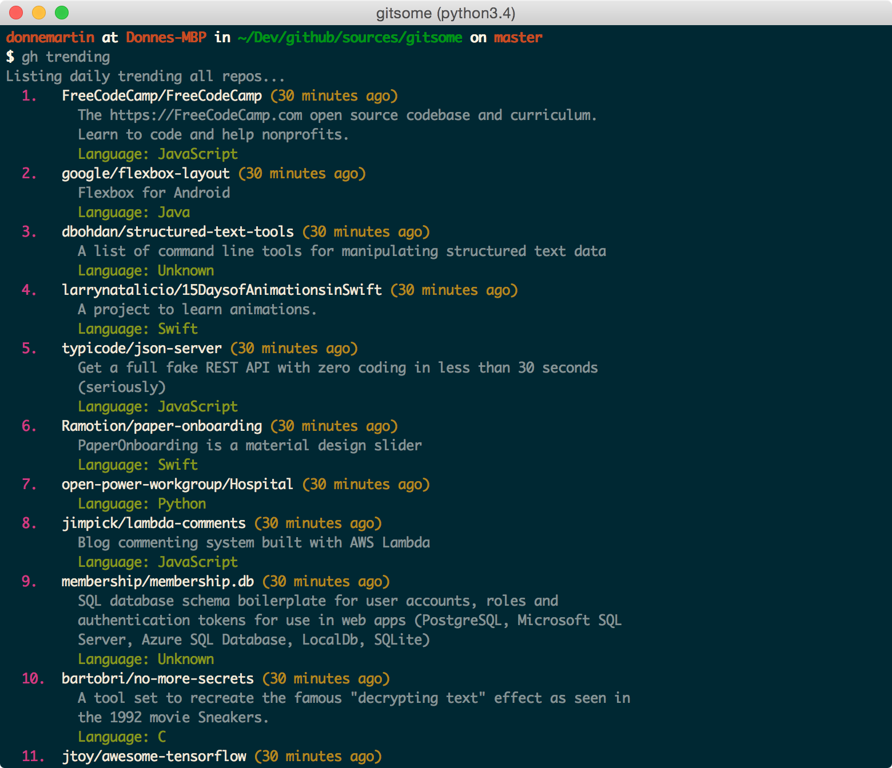Click 'Language: C' under no-more-secrets
Screen dimensions: 892x768
pyautogui.click(x=122, y=737)
